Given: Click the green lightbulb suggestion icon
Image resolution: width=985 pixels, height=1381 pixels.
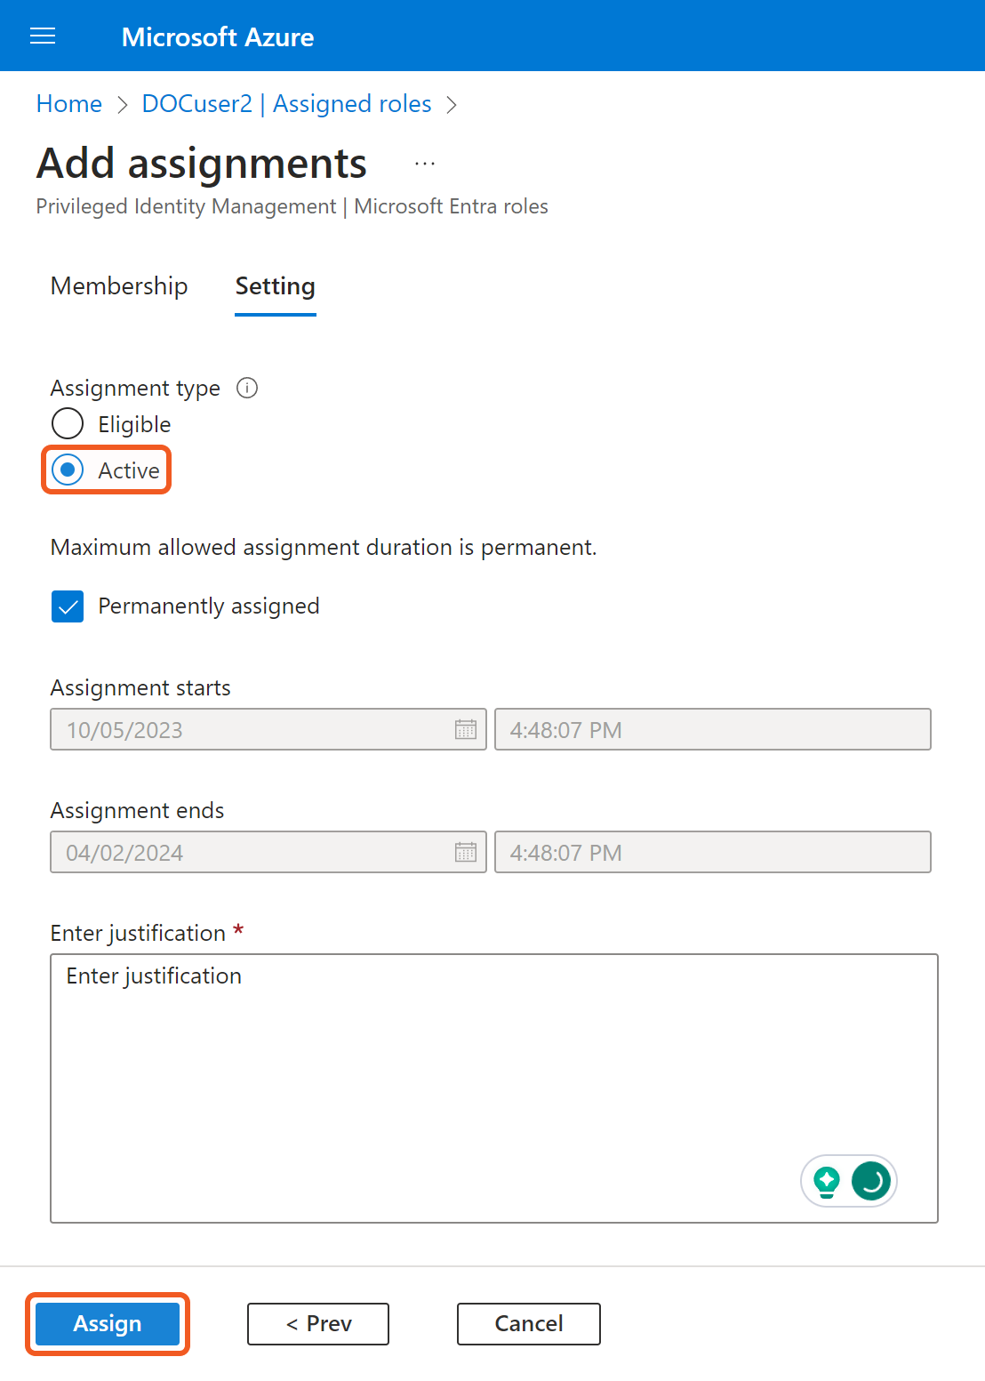Looking at the screenshot, I should tap(827, 1181).
